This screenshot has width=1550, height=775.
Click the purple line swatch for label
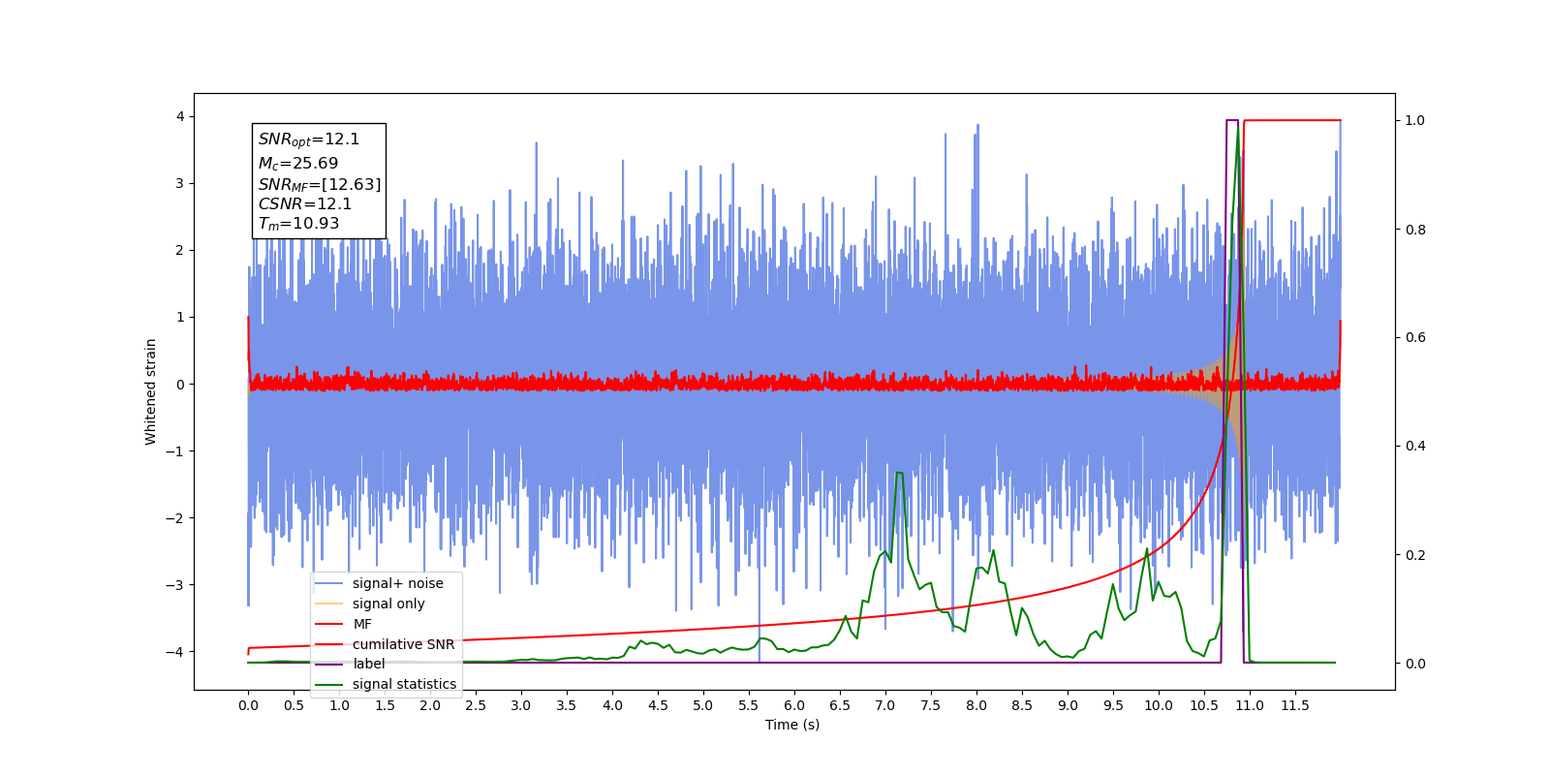pyautogui.click(x=329, y=664)
